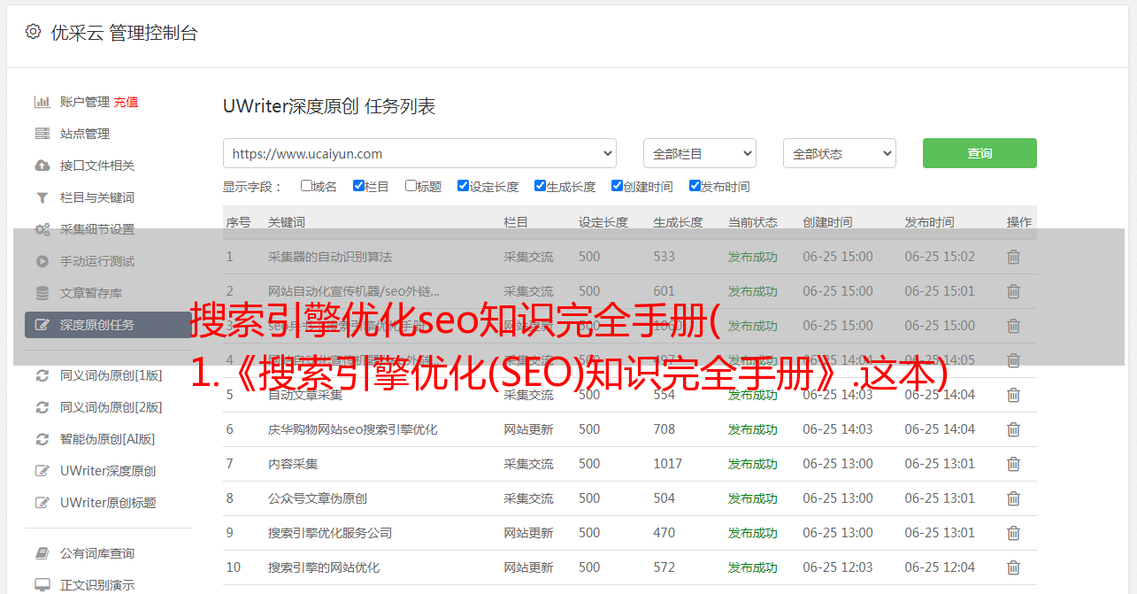This screenshot has height=594, width=1137.
Task: Toggle the 创建时间 checkbox
Action: coord(617,186)
